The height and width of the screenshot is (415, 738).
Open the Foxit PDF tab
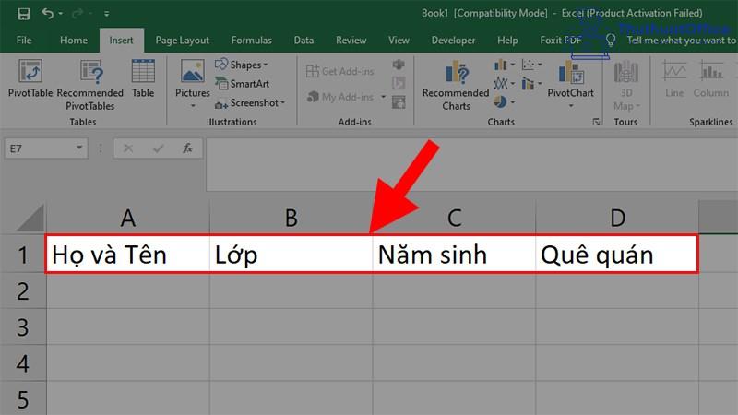click(x=561, y=41)
